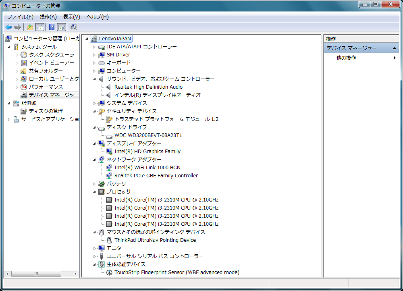Click the Back arrow toolbar icon
Screen dimensions: 403x291
[x=8, y=27]
